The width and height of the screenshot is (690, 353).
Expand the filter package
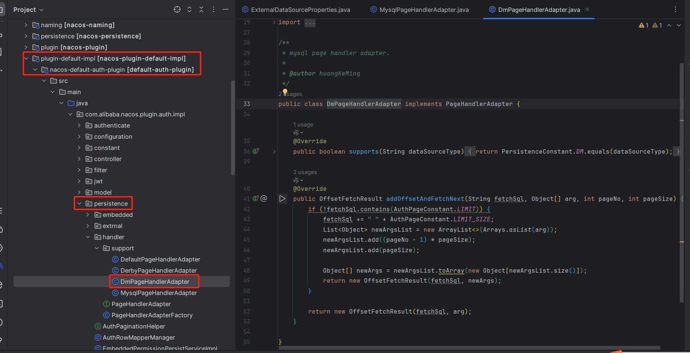coord(79,170)
